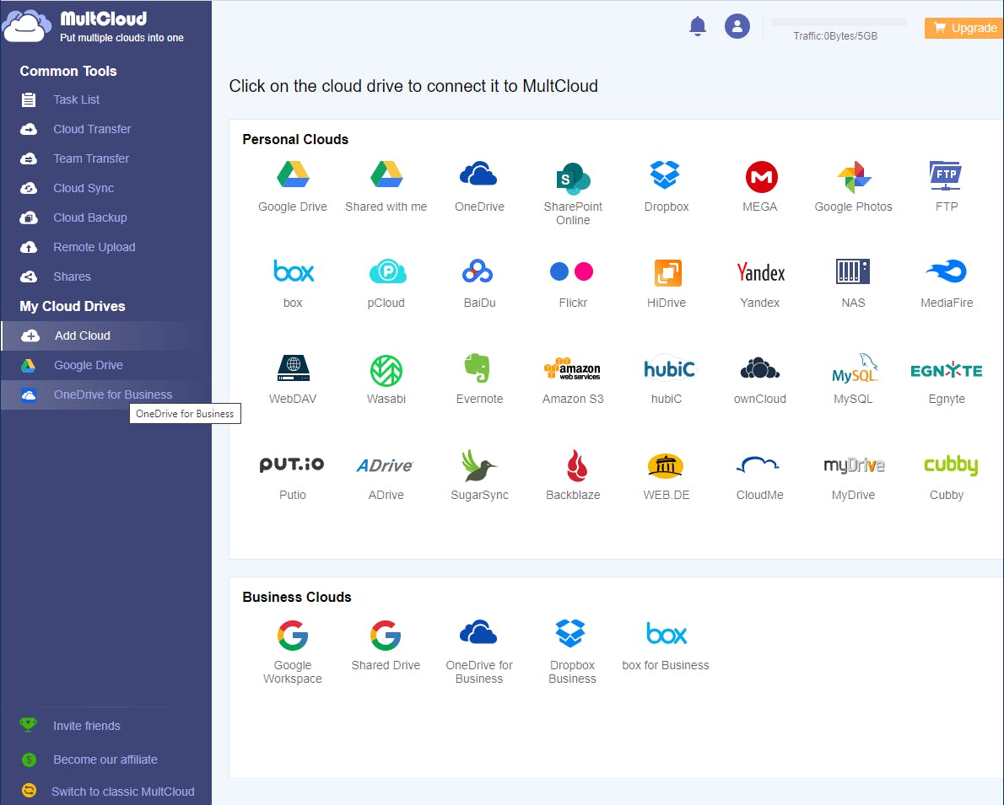Connect a Google Drive personal cloud
The height and width of the screenshot is (805, 1004).
293,187
